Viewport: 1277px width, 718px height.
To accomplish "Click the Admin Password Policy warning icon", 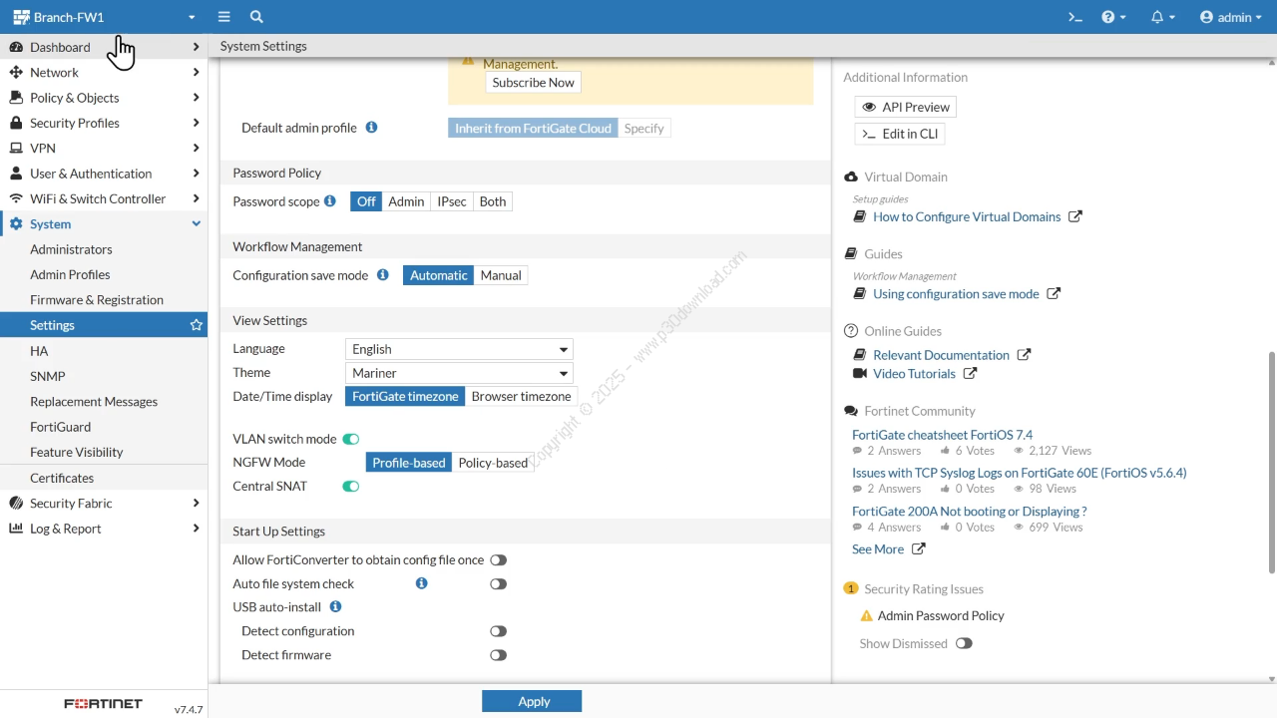I will pos(866,616).
